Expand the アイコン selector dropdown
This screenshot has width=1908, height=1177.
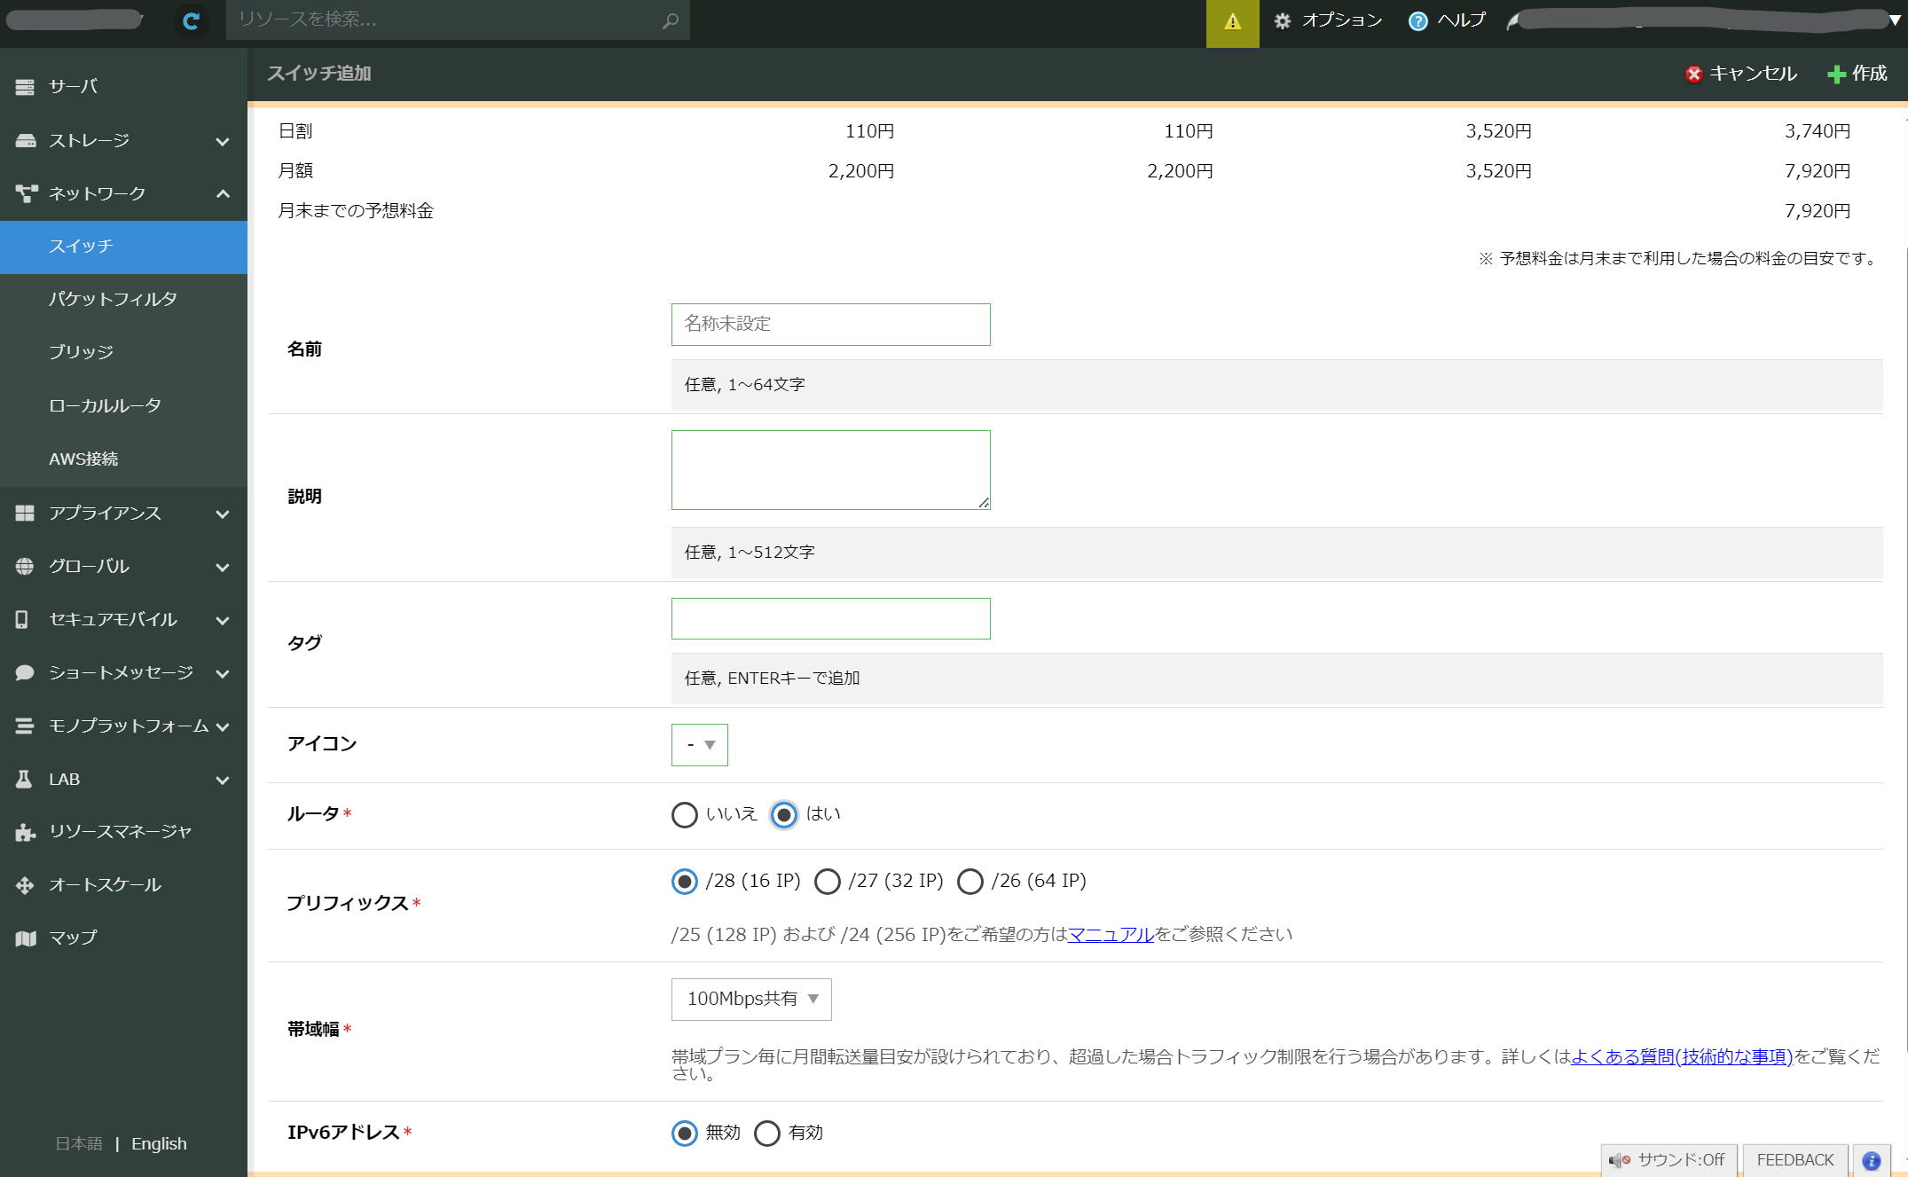tap(698, 744)
